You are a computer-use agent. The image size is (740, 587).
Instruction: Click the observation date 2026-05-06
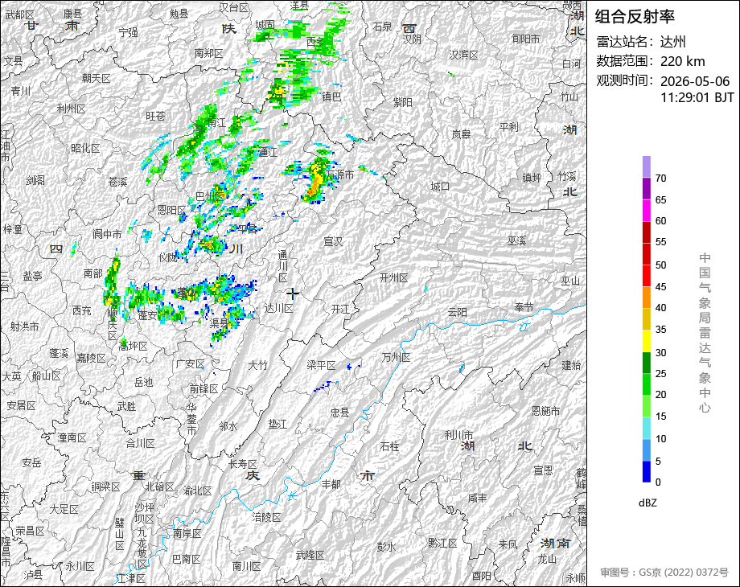tap(695, 81)
